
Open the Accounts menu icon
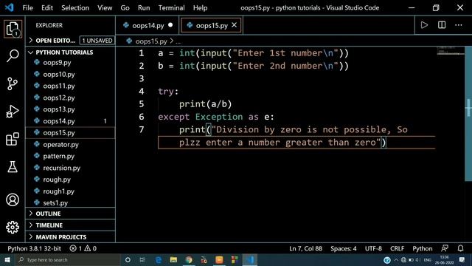coord(13,199)
